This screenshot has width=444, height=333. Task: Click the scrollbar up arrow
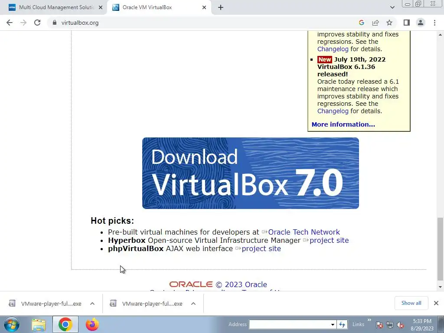click(440, 35)
